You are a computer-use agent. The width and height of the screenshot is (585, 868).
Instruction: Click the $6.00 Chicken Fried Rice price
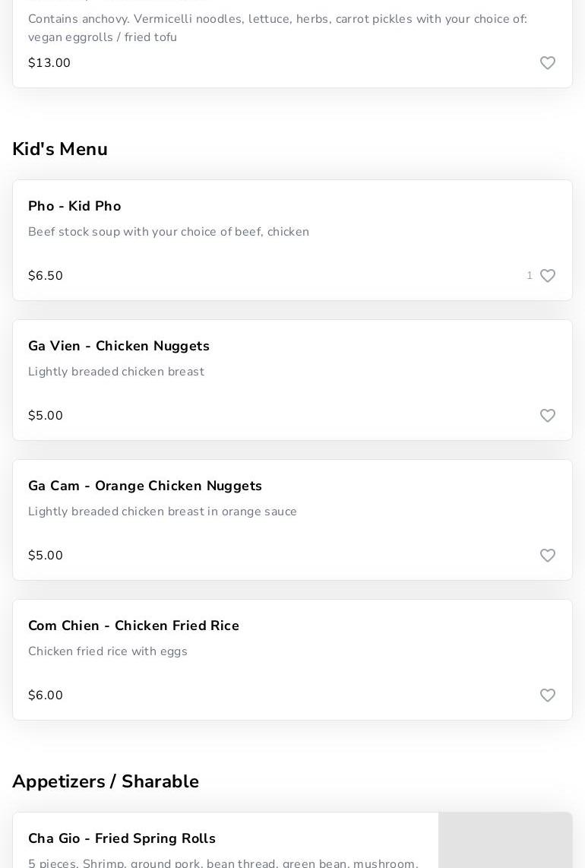(x=46, y=695)
